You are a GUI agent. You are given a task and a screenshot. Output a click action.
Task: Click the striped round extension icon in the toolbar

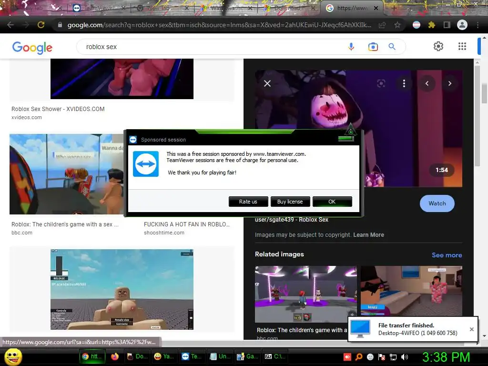click(417, 25)
